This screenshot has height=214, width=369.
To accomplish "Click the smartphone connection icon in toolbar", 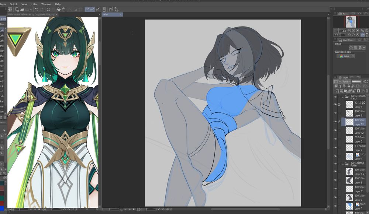I will [104, 10].
